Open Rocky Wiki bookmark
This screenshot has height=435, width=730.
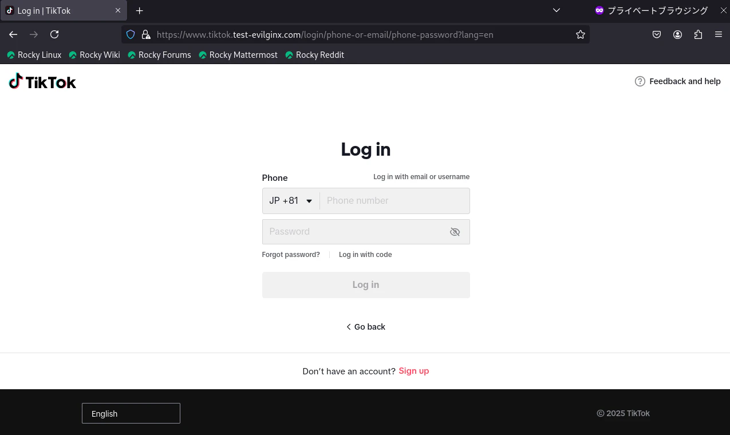click(x=94, y=55)
